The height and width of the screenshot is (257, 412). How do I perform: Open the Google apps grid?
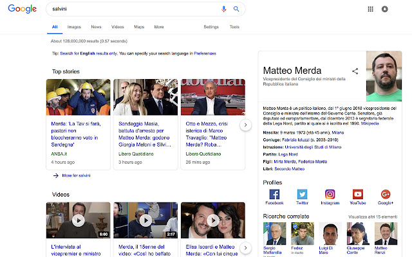[x=371, y=9]
